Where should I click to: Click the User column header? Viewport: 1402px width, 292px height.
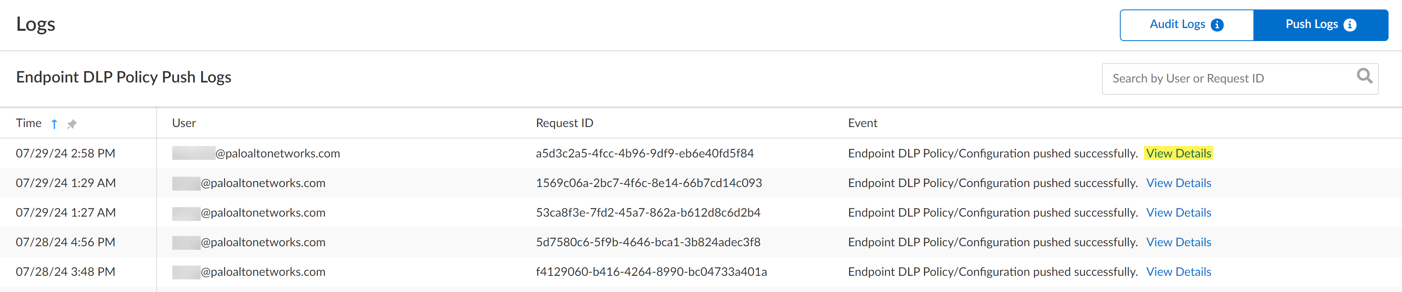tap(184, 124)
